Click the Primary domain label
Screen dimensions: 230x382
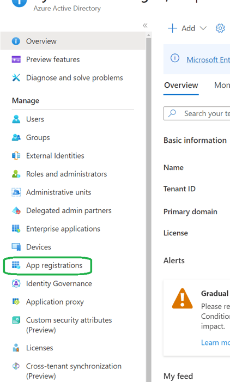(190, 211)
